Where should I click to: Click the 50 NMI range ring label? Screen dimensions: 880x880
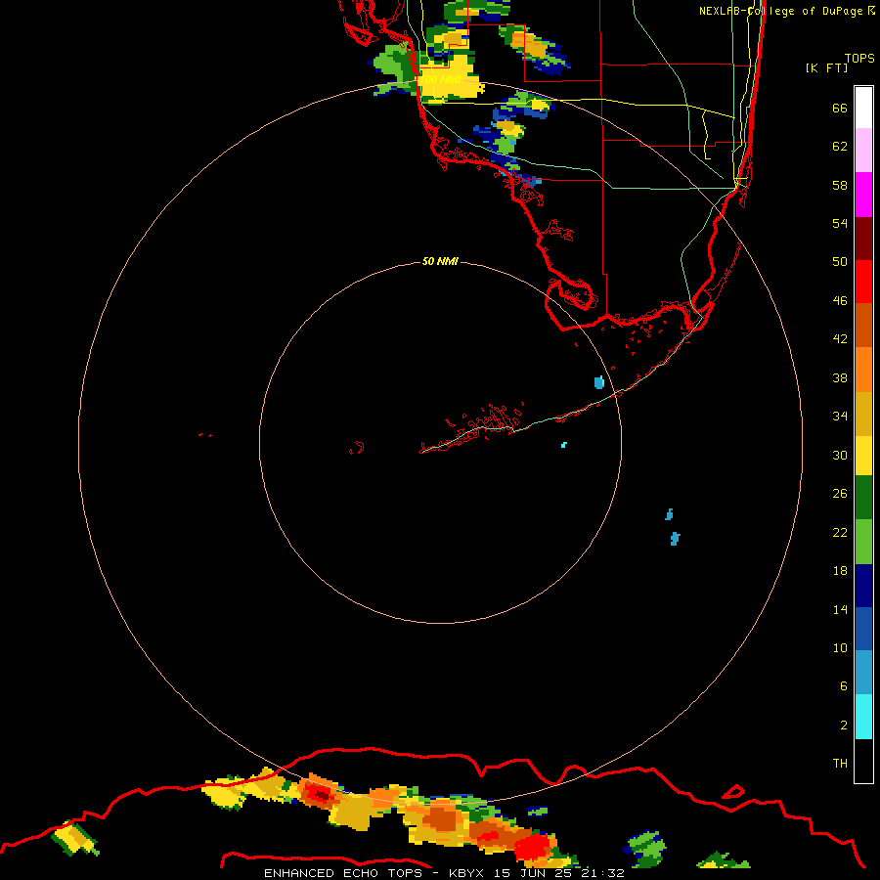[440, 261]
